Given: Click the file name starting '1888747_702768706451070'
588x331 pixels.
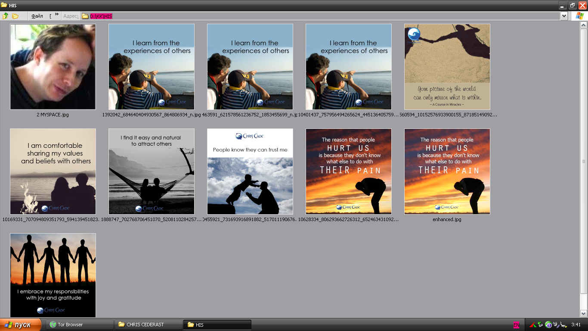Looking at the screenshot, I should (152, 219).
